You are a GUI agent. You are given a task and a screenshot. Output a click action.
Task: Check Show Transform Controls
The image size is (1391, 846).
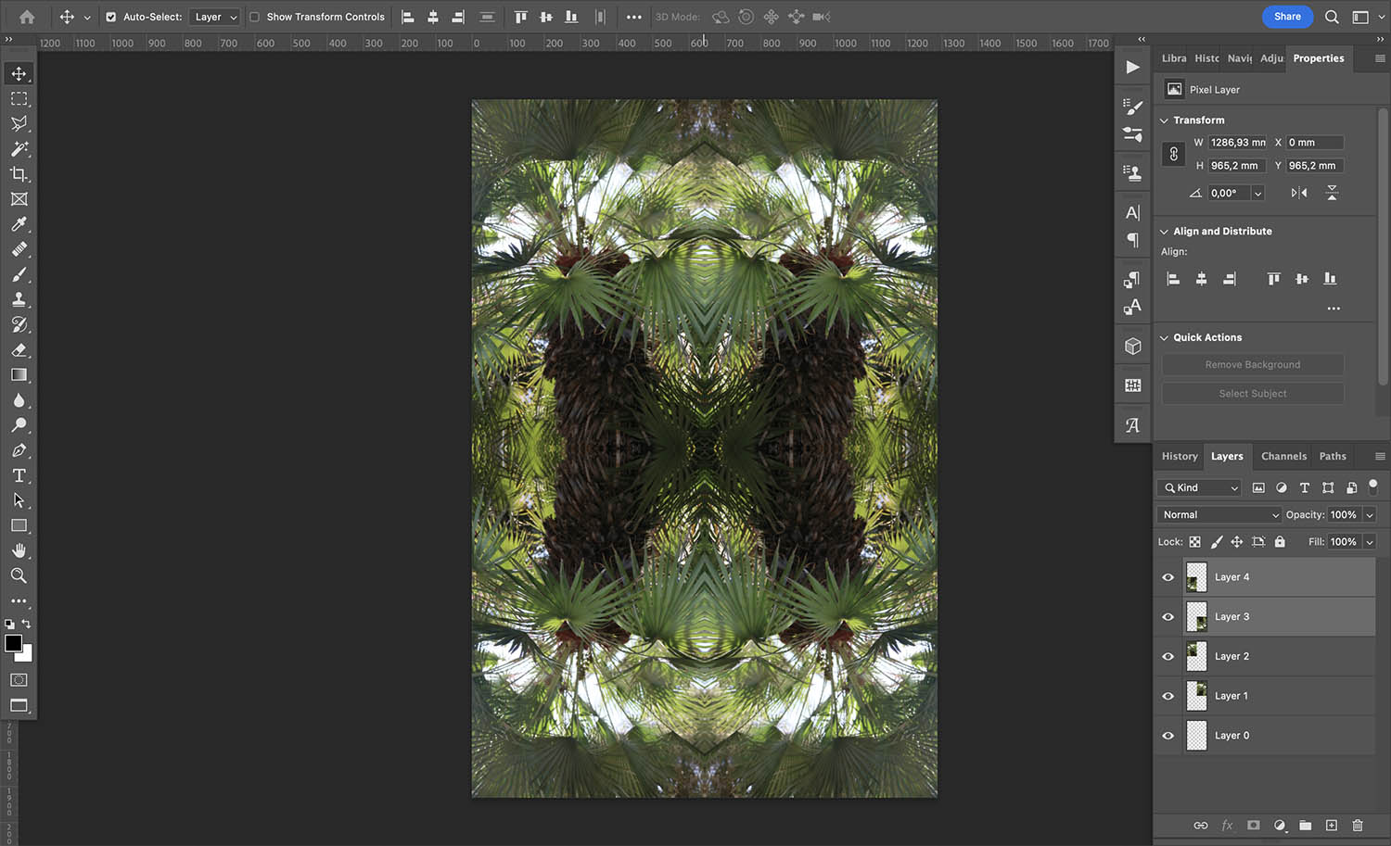coord(255,16)
